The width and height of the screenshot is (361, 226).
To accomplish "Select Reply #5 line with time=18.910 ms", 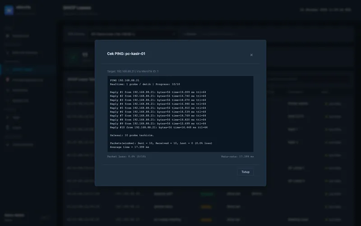I will [x=158, y=108].
